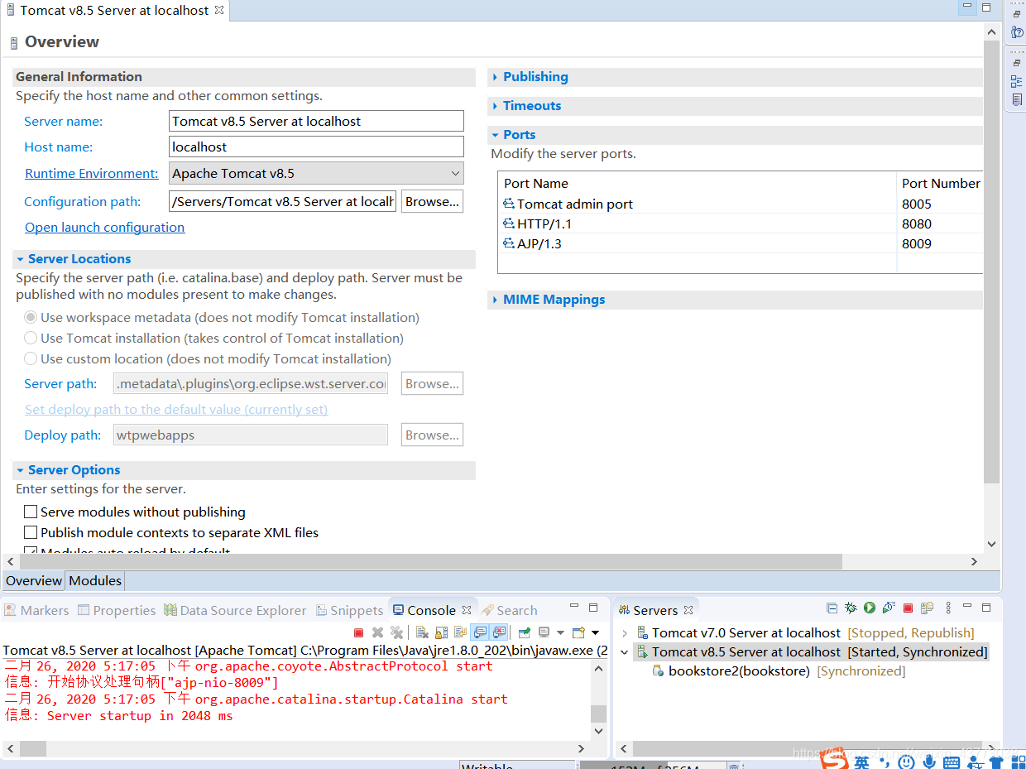Image resolution: width=1026 pixels, height=769 pixels.
Task: Expand the Timeouts section
Action: (495, 106)
